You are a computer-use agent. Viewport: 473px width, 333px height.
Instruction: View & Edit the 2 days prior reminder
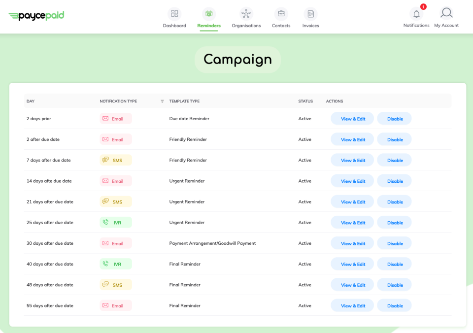(x=352, y=119)
